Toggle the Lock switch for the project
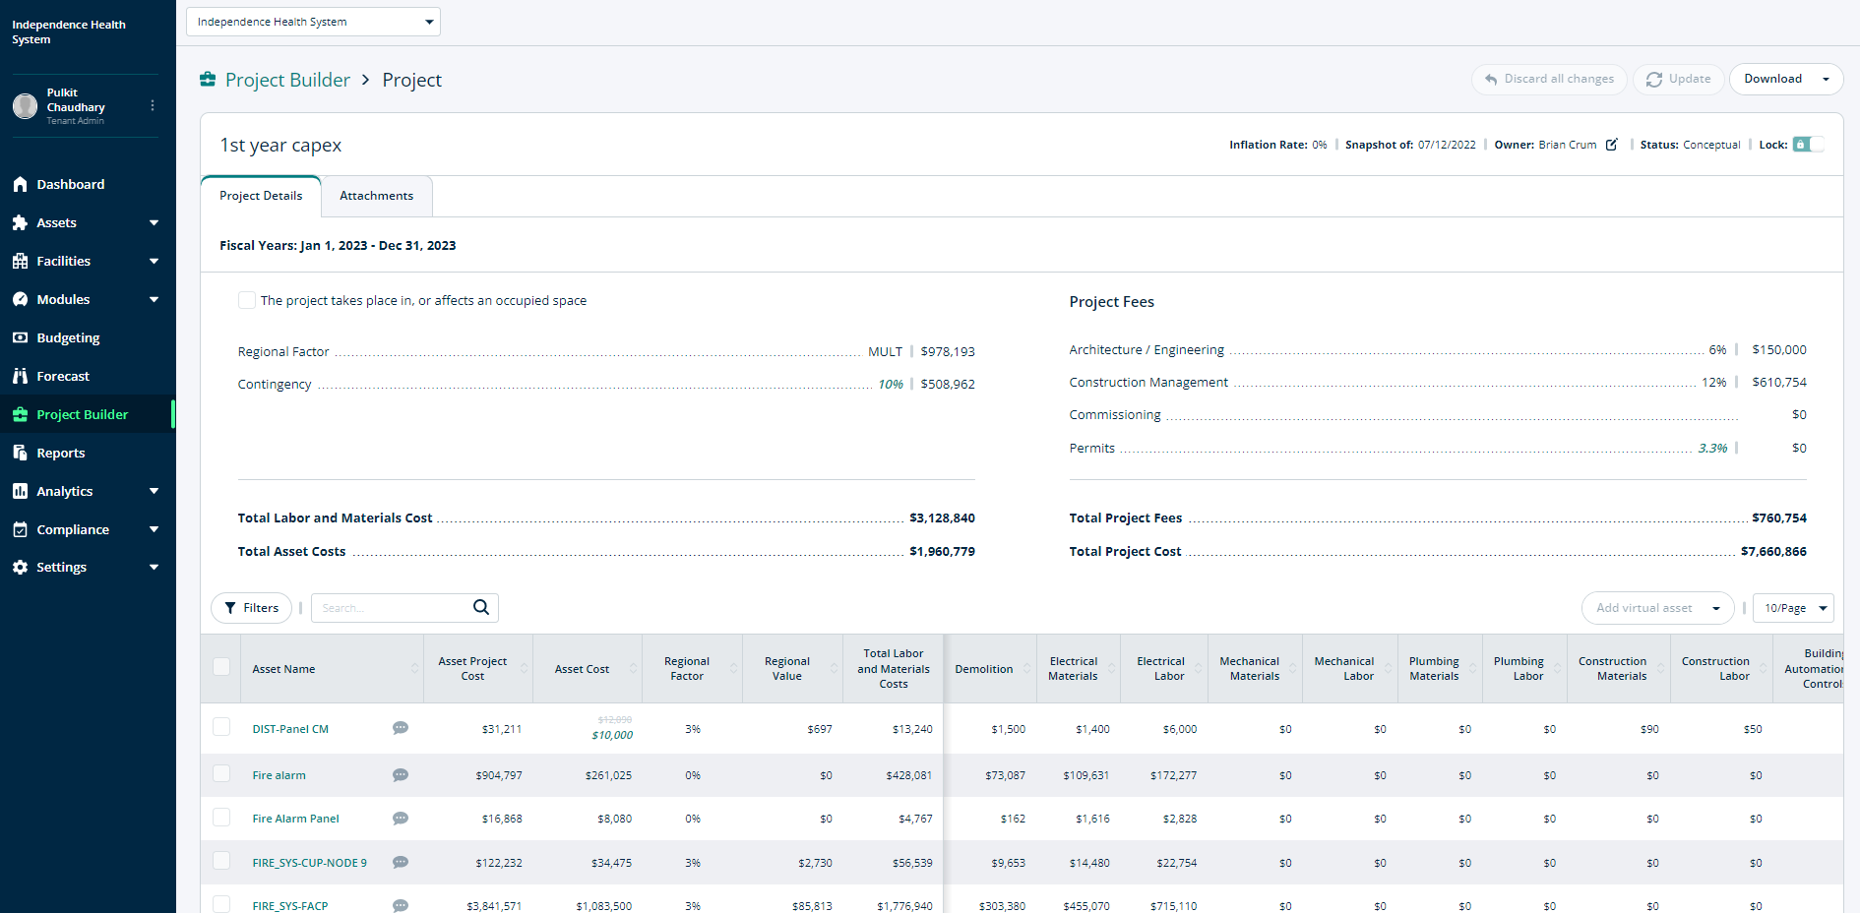 click(1807, 144)
